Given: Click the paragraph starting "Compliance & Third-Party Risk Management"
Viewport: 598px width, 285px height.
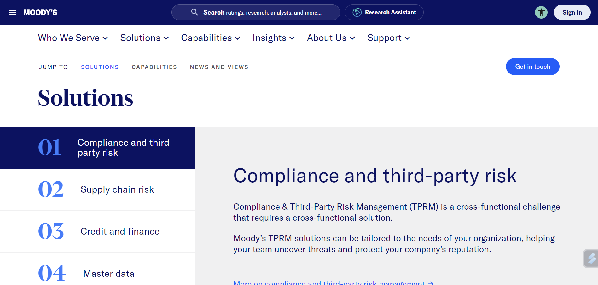Looking at the screenshot, I should tap(397, 212).
